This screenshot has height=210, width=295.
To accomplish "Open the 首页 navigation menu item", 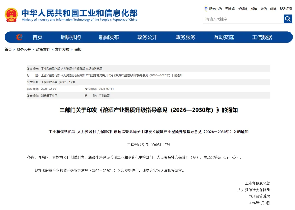I will coord(37,37).
